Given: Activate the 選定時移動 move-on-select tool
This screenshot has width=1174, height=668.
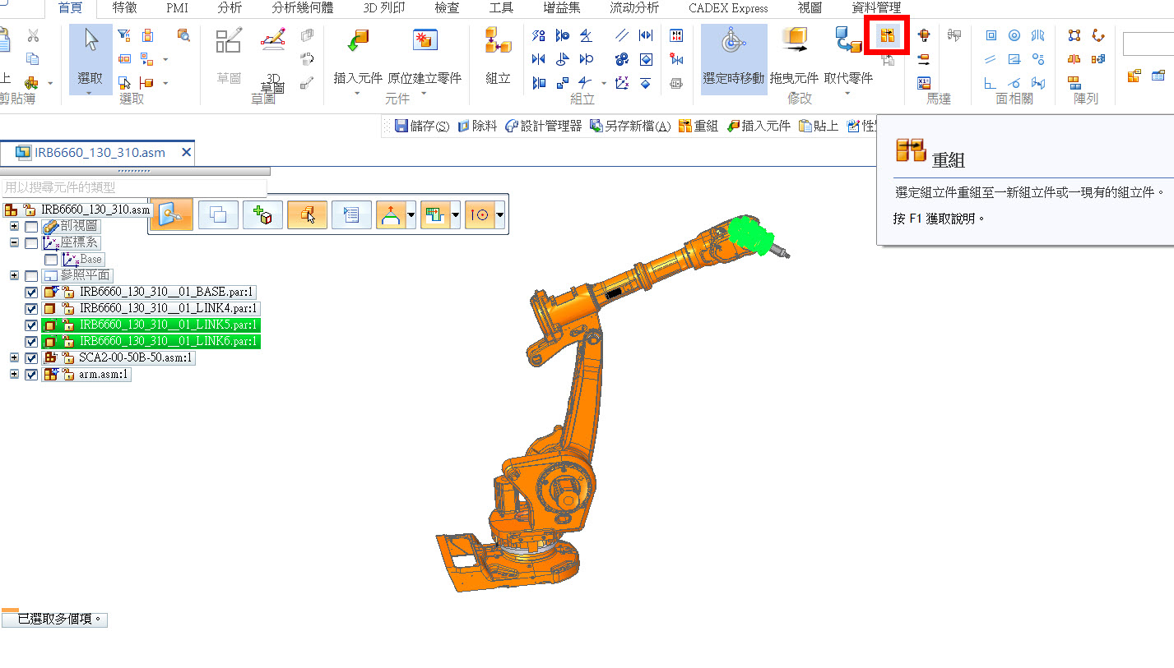Looking at the screenshot, I should [x=733, y=41].
